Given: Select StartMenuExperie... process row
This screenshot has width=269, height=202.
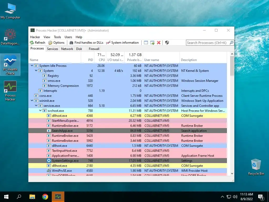Looking at the screenshot, I should pyautogui.click(x=128, y=120).
